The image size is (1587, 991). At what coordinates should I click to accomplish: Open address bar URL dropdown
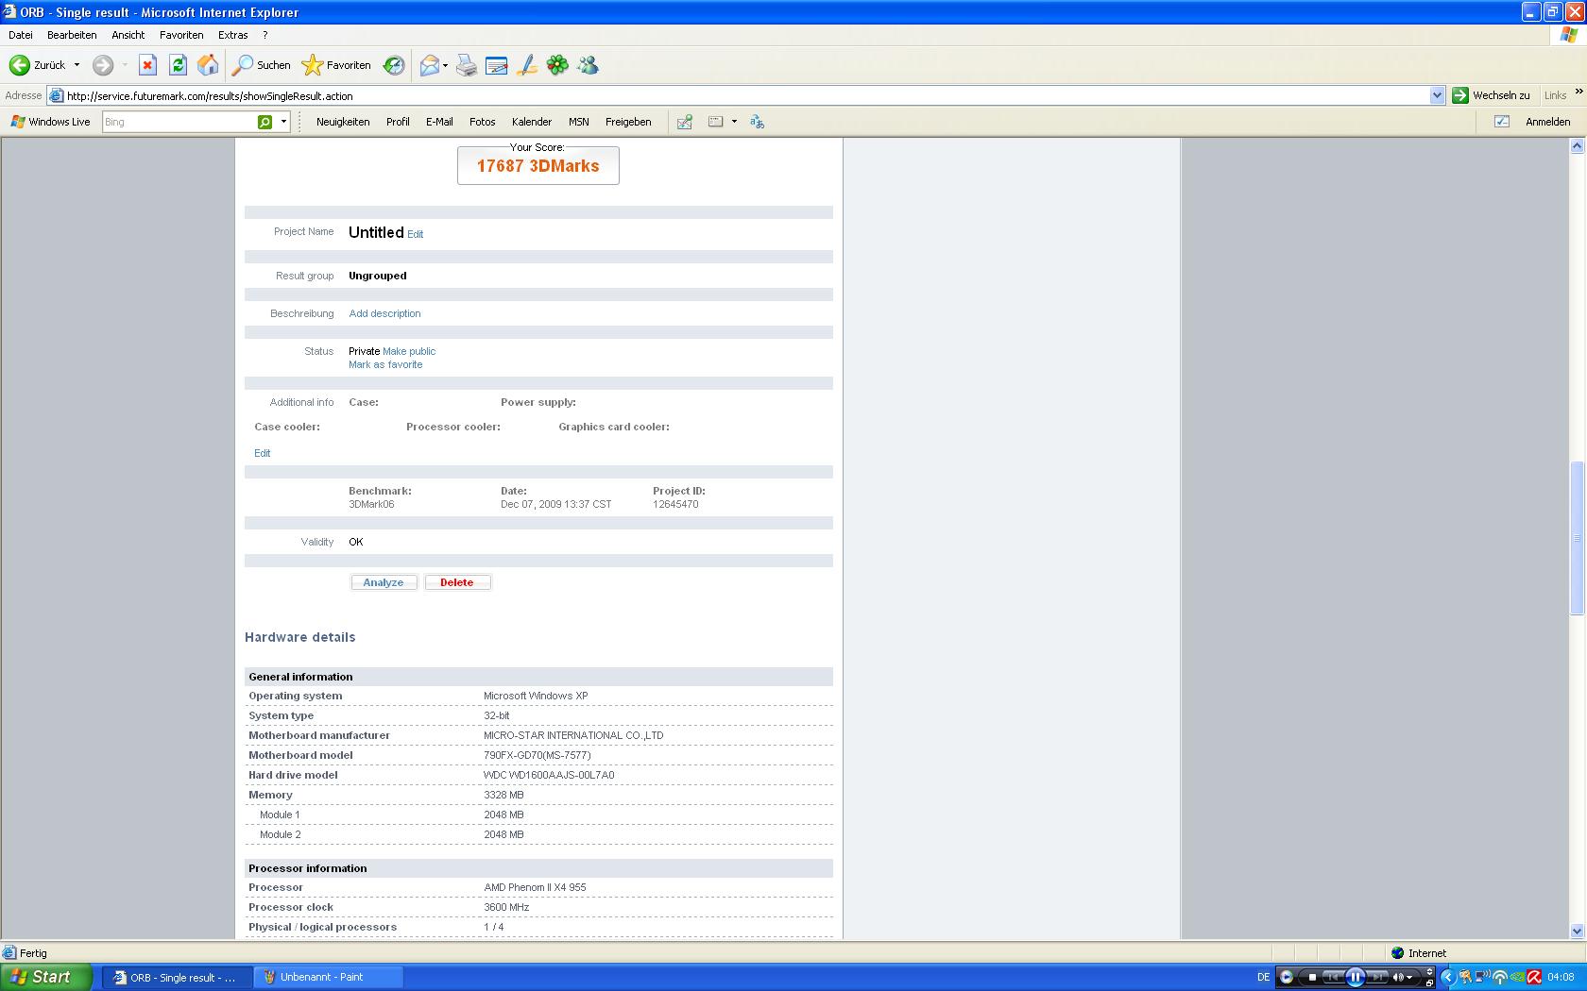(1437, 95)
